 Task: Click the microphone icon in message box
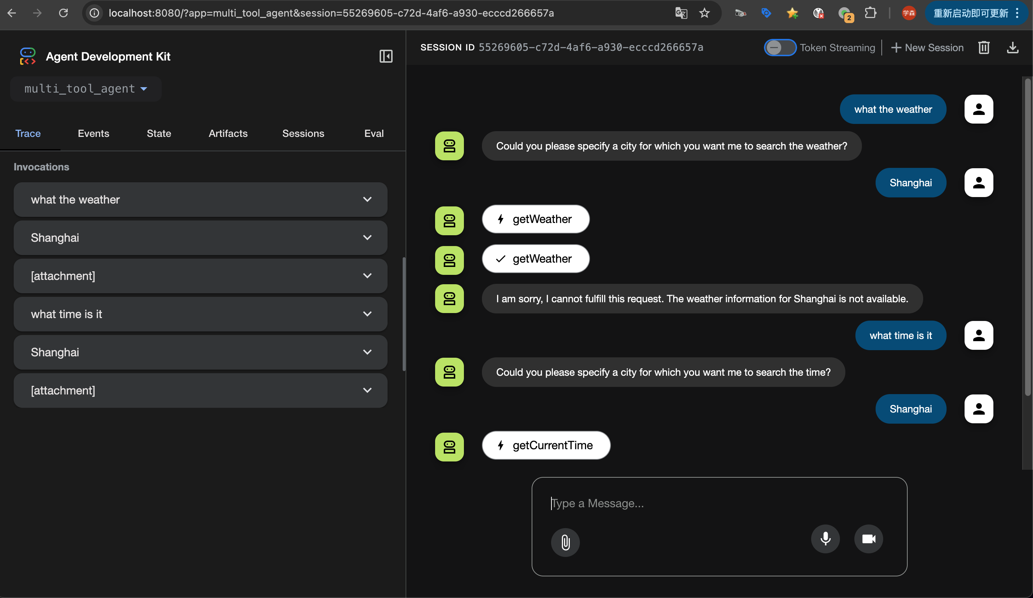coord(825,539)
